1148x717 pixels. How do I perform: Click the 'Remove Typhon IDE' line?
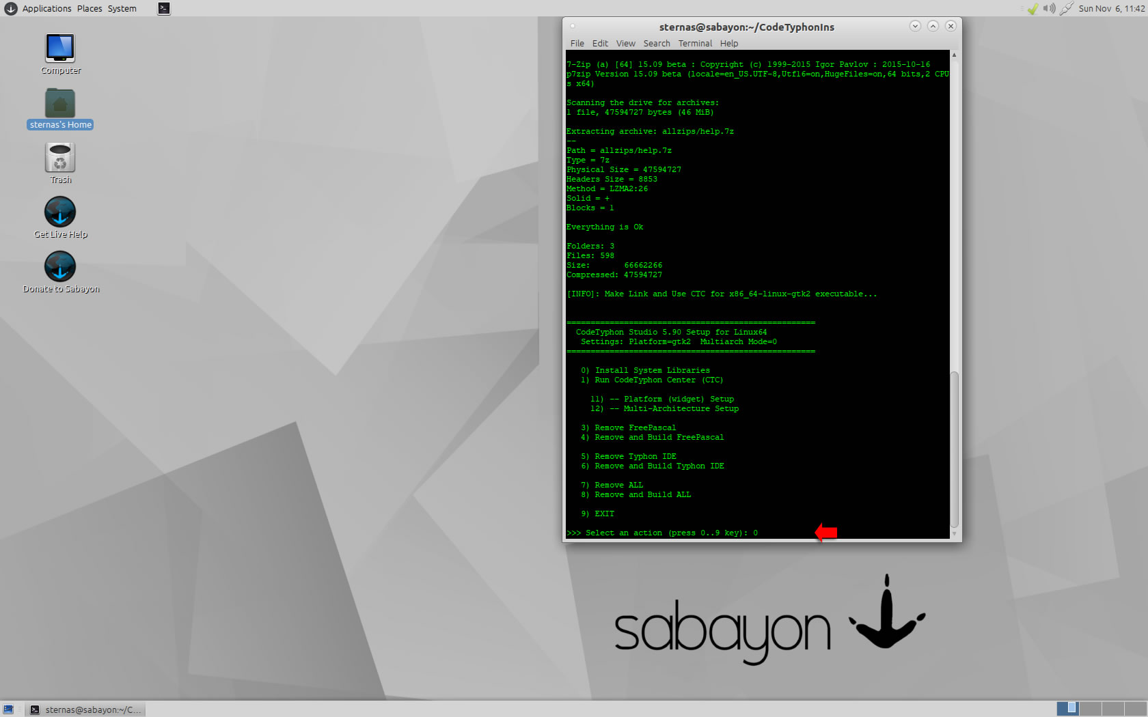[x=629, y=456]
